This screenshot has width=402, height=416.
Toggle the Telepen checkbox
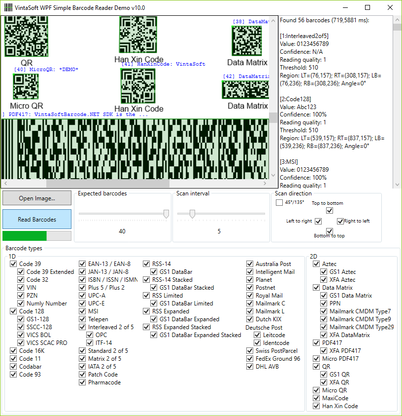(x=82, y=319)
